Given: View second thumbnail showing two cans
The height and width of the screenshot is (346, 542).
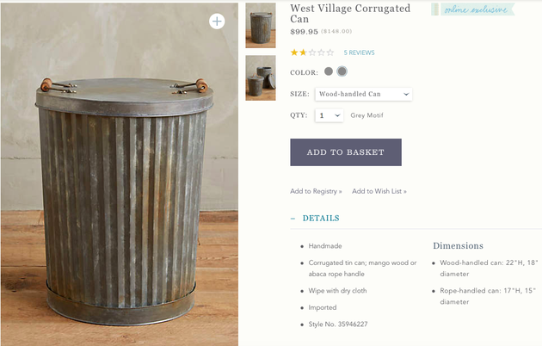Looking at the screenshot, I should point(261,77).
